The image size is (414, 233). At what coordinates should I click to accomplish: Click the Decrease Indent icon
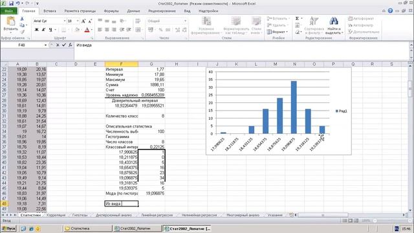(122, 30)
